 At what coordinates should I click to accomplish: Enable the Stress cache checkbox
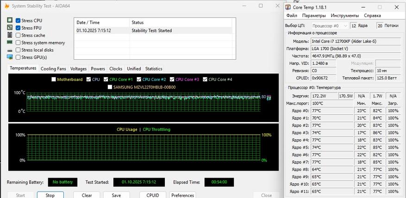pyautogui.click(x=18, y=35)
